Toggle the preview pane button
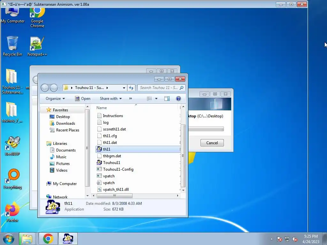 (x=167, y=99)
